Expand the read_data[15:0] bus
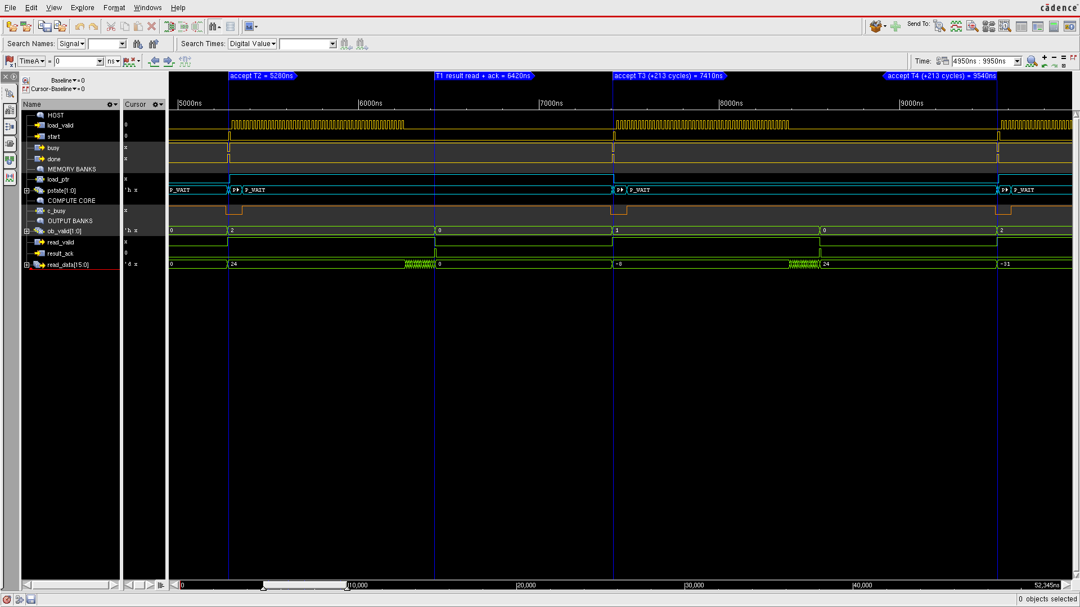1080x607 pixels. [x=26, y=265]
